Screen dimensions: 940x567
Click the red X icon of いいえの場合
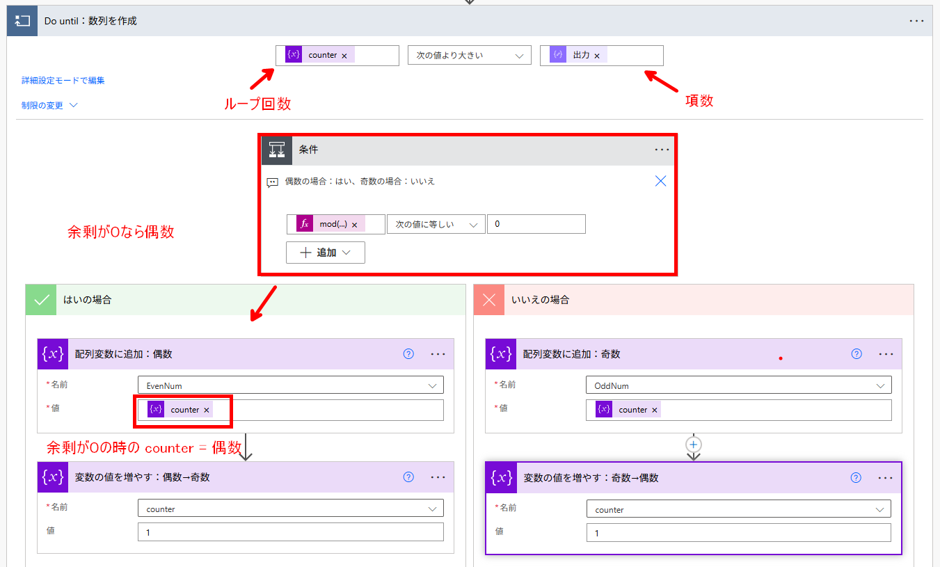tap(489, 300)
